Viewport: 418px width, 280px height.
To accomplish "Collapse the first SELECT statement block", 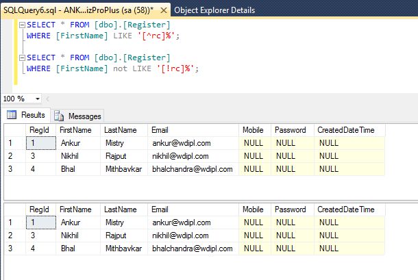I will (x=22, y=25).
